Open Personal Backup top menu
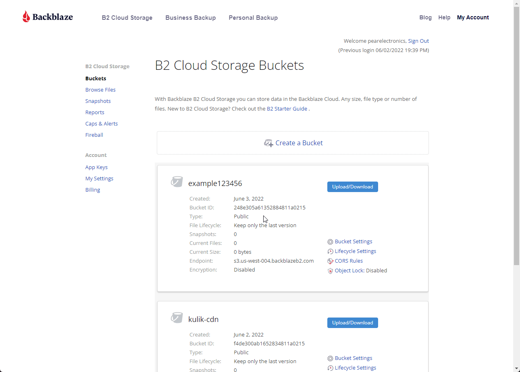This screenshot has height=372, width=520. [x=253, y=18]
